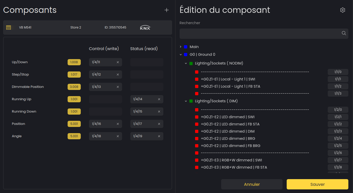Open settings gear in Édition du composant

(x=342, y=10)
